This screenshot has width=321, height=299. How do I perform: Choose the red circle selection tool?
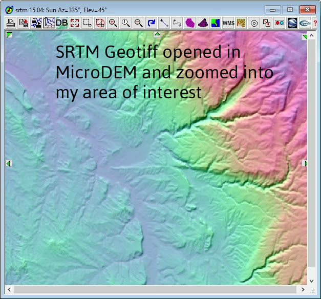pos(100,23)
